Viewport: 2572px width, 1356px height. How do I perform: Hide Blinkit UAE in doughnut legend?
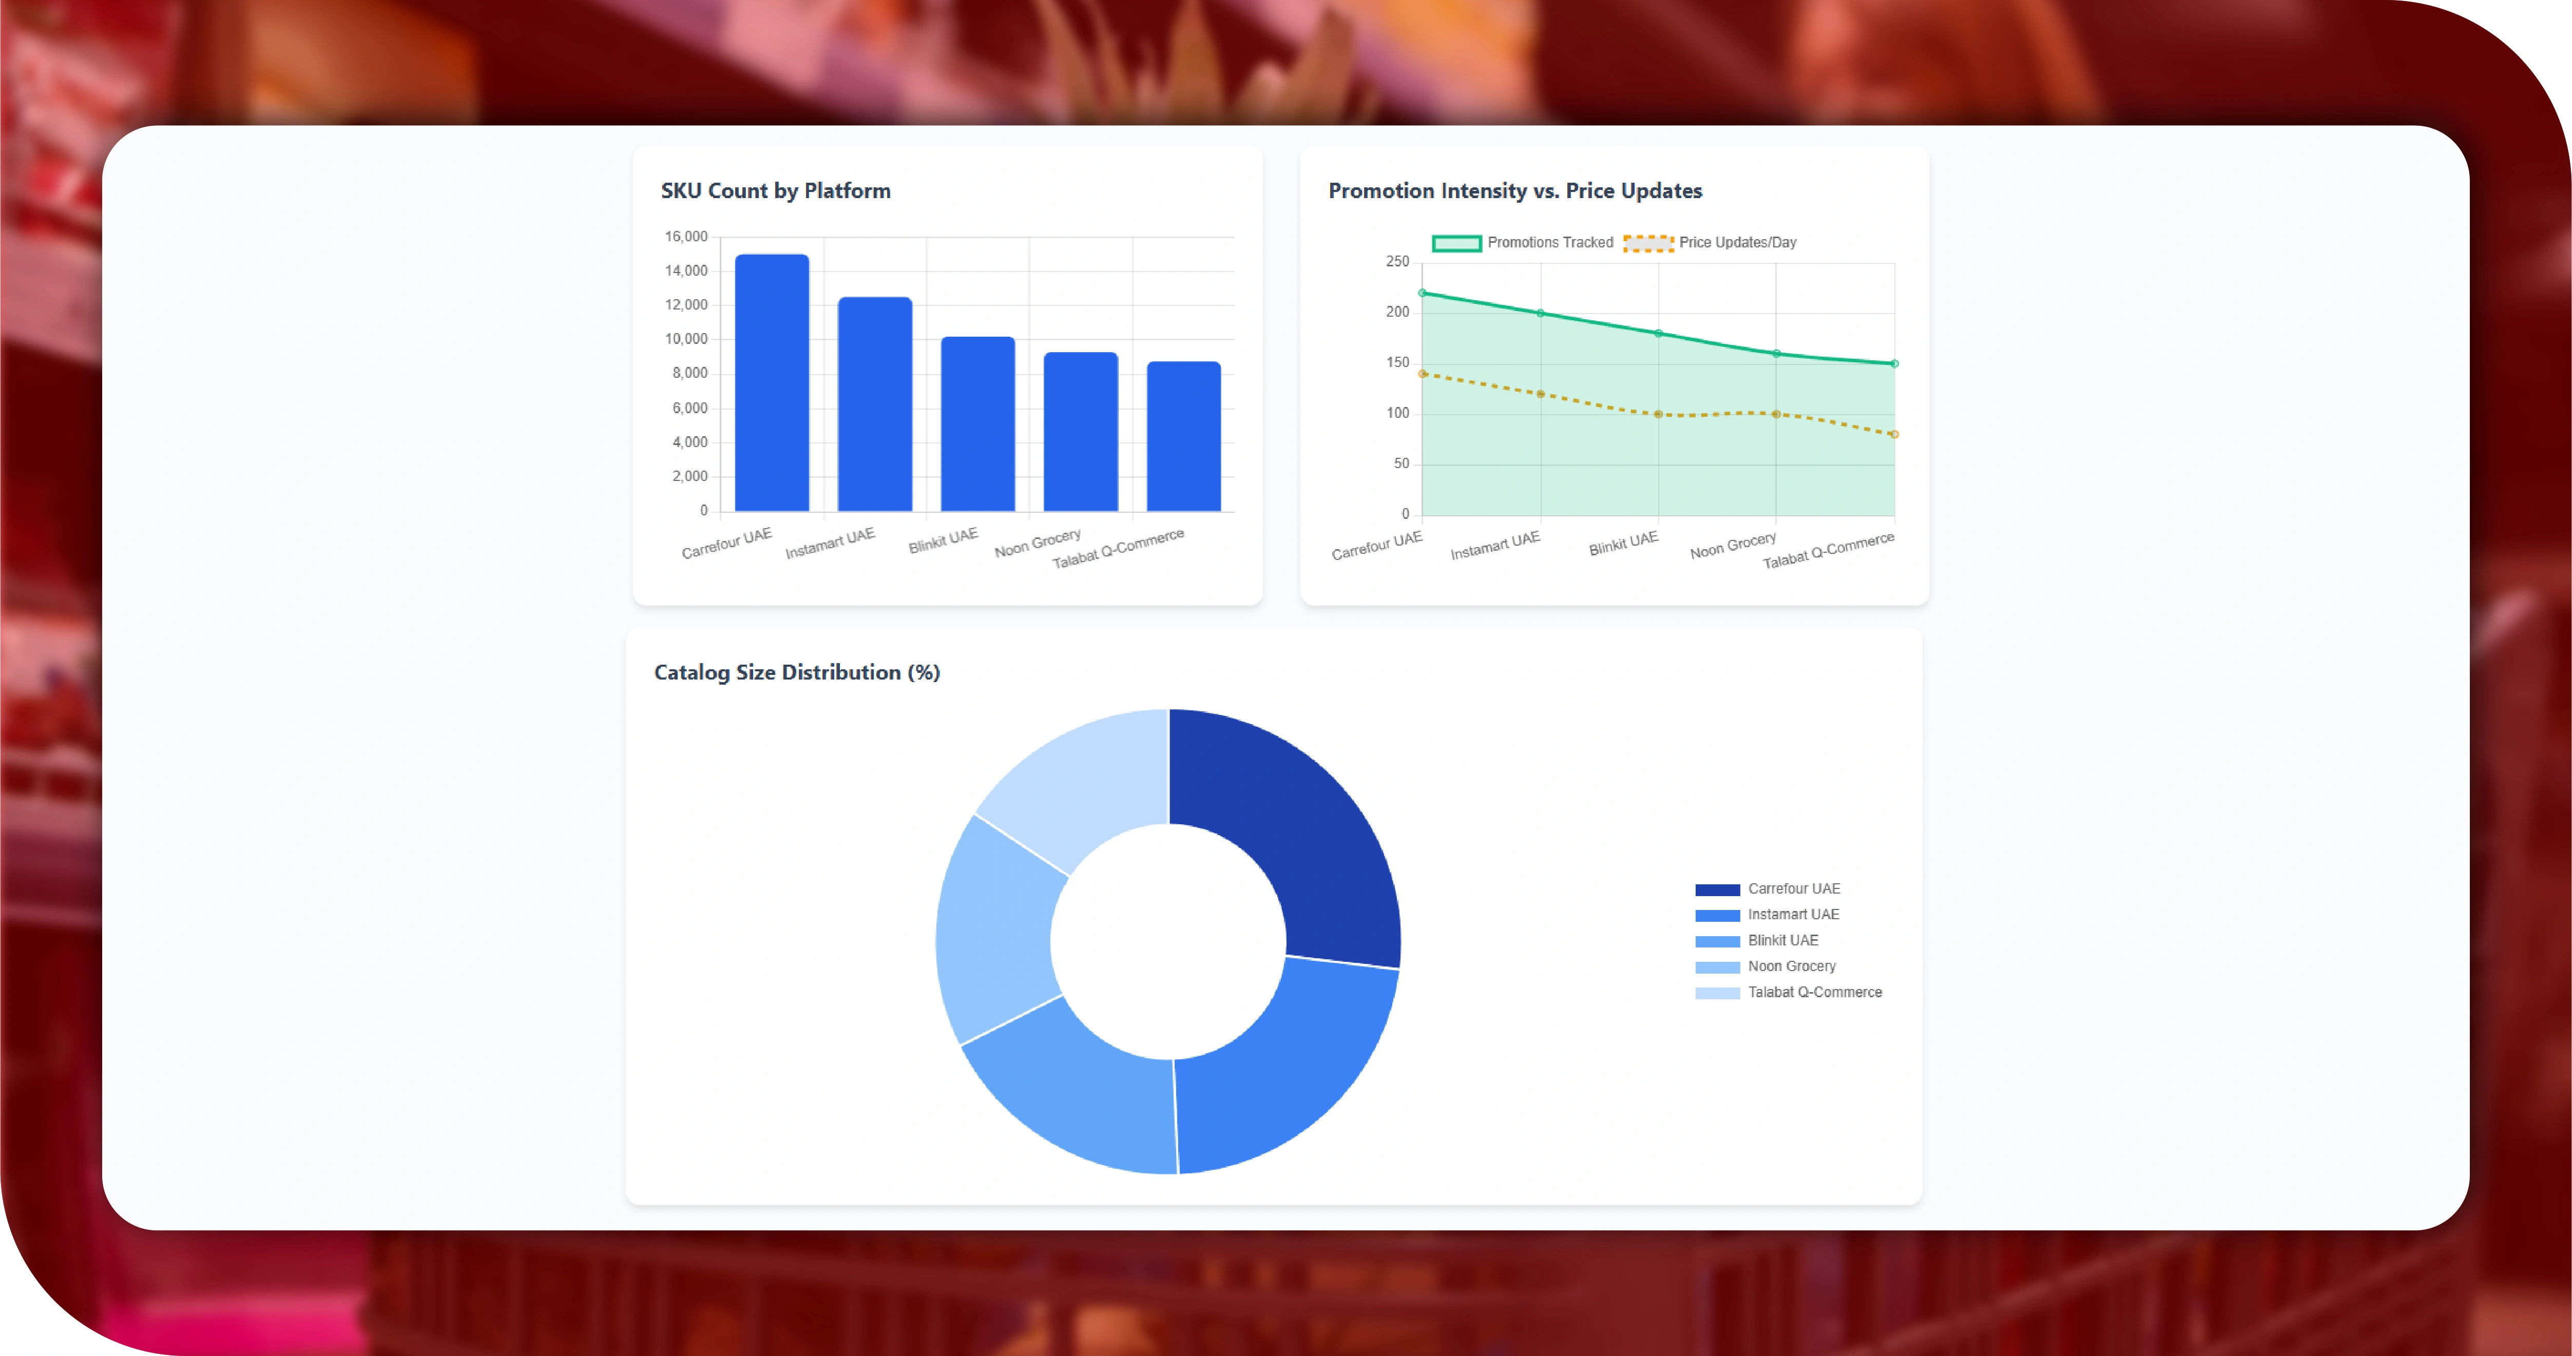(x=1782, y=941)
